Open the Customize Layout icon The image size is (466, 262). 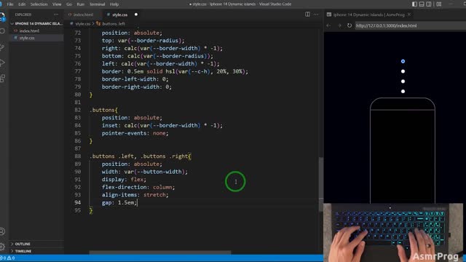(439, 4)
